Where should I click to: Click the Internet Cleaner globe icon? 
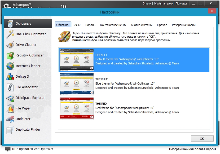pos(10,66)
